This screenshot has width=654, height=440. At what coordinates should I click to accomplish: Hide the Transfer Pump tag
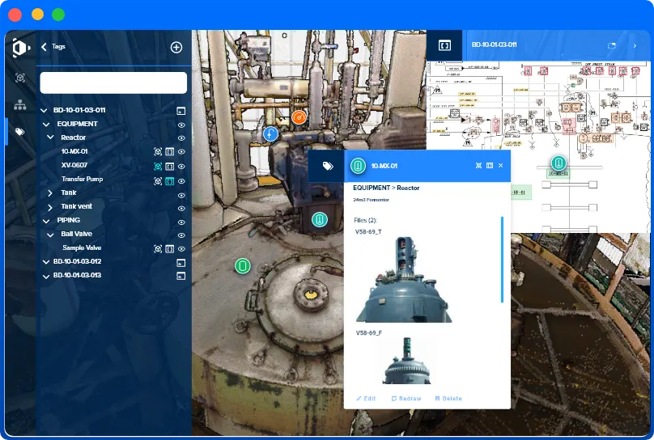tap(181, 181)
